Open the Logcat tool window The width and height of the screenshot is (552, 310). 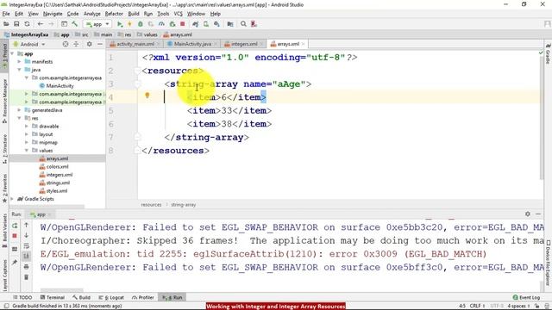[x=111, y=297]
